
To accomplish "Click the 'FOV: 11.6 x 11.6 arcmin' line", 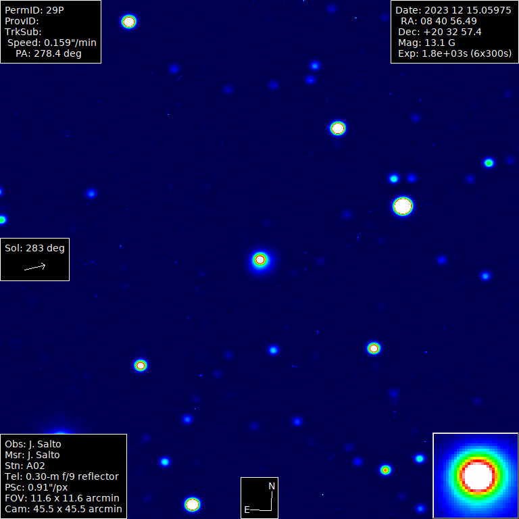I will 62,498.
